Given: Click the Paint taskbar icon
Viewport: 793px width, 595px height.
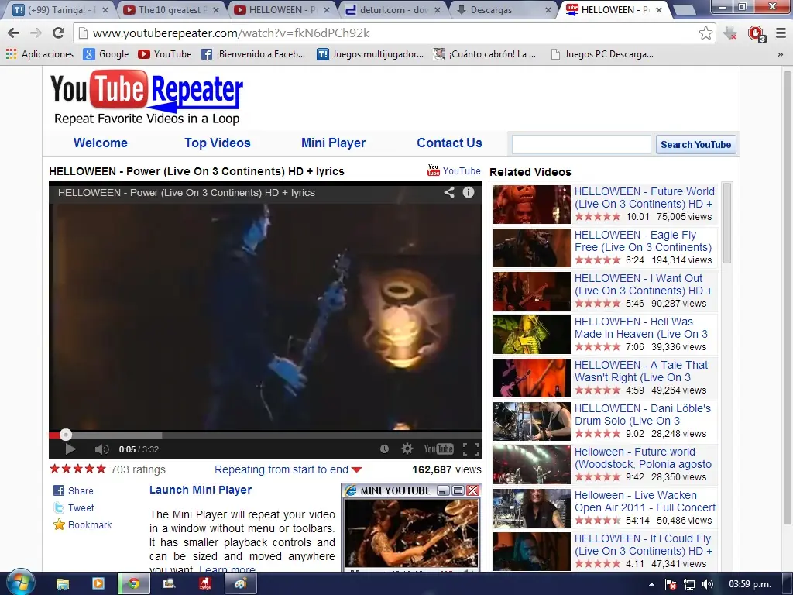Looking at the screenshot, I should click(241, 584).
